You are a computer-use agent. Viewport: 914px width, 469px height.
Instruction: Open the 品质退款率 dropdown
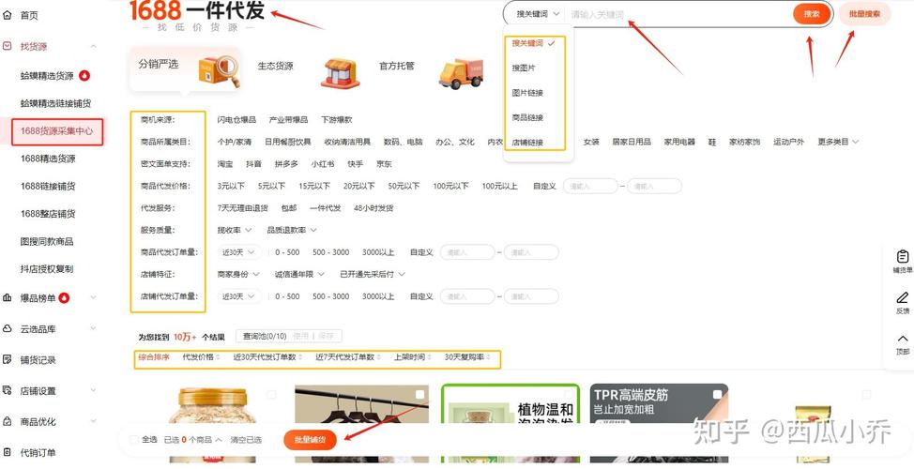(292, 230)
